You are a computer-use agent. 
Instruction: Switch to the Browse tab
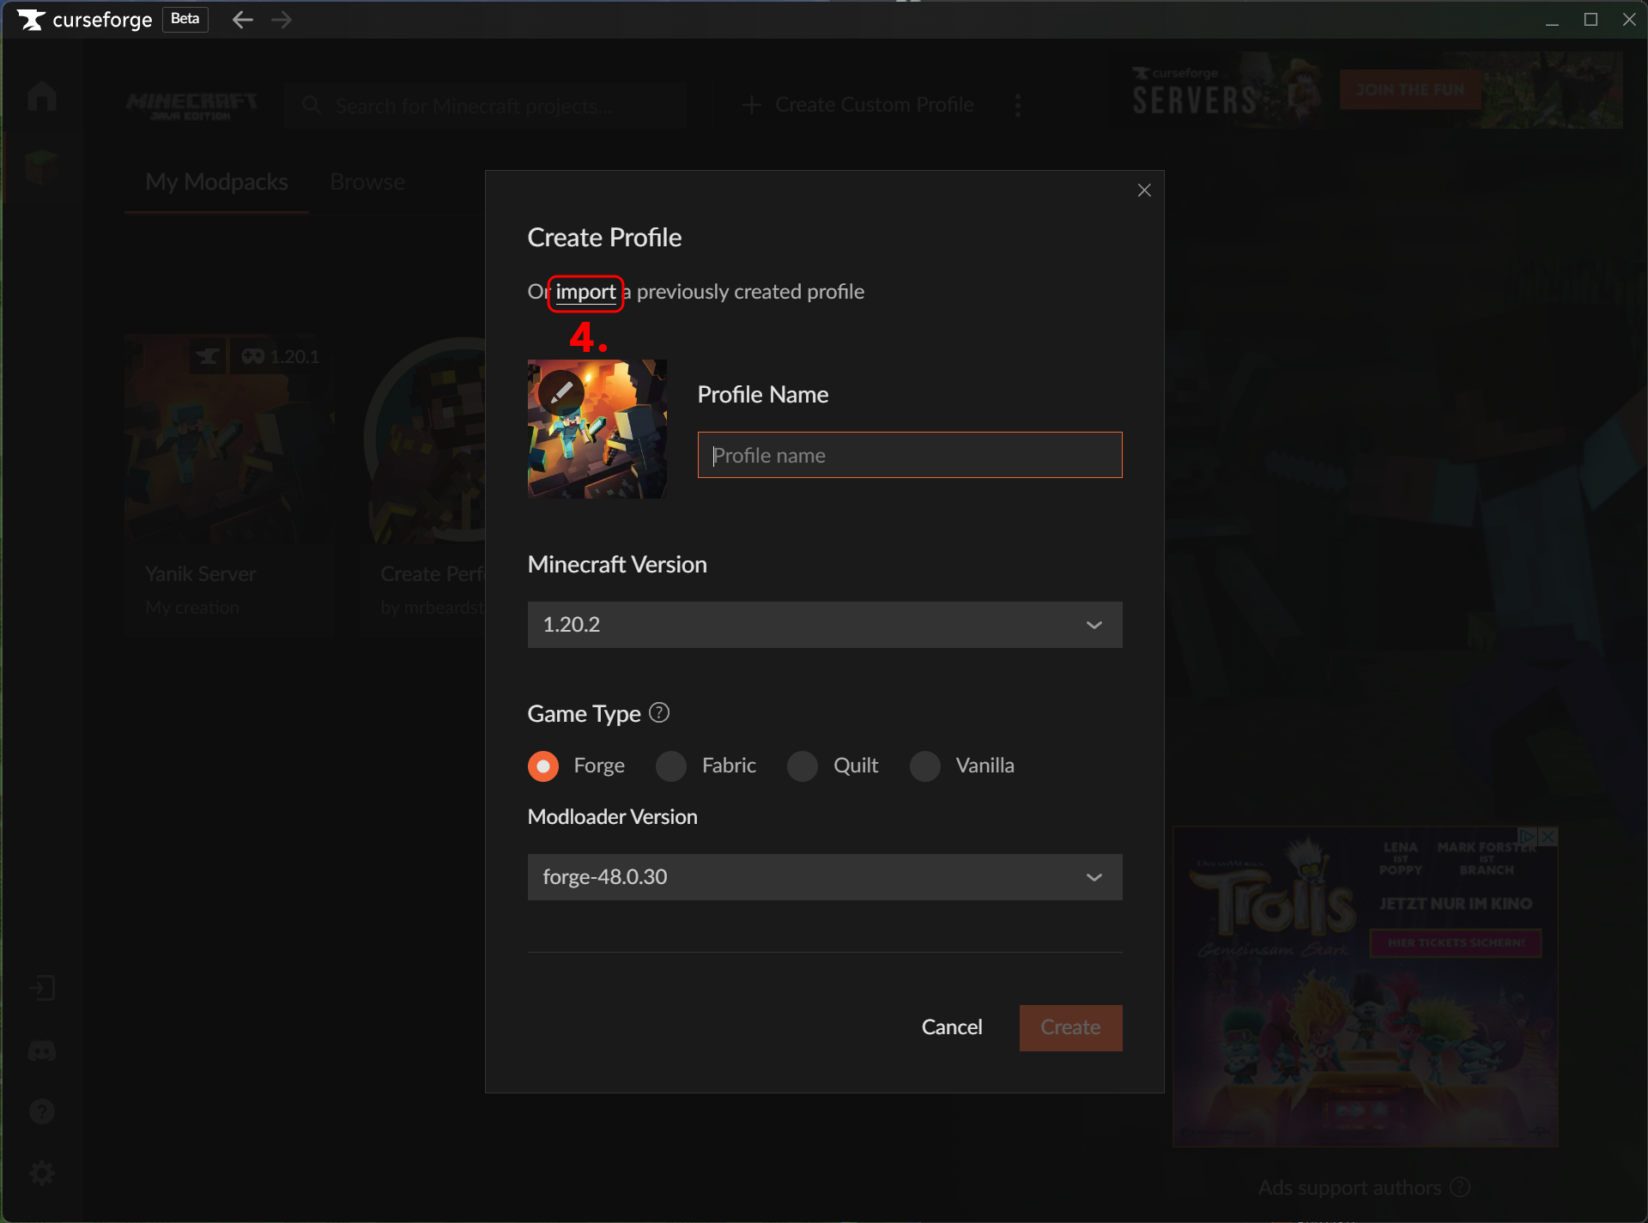367,182
